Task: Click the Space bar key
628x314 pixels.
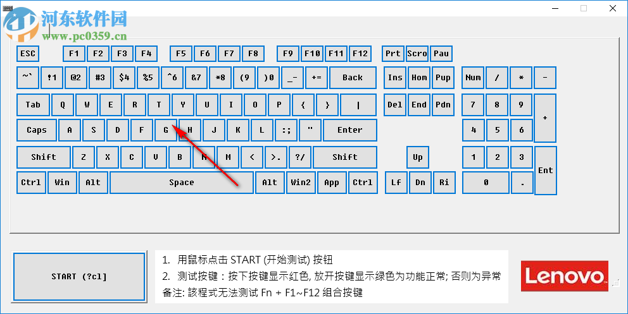Action: click(182, 183)
